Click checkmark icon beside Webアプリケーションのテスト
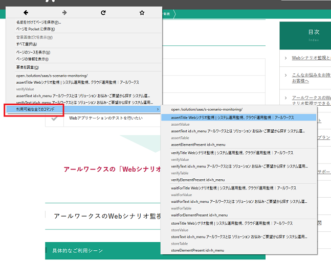Image resolution: width=331 pixels, height=262 pixels. point(54,118)
